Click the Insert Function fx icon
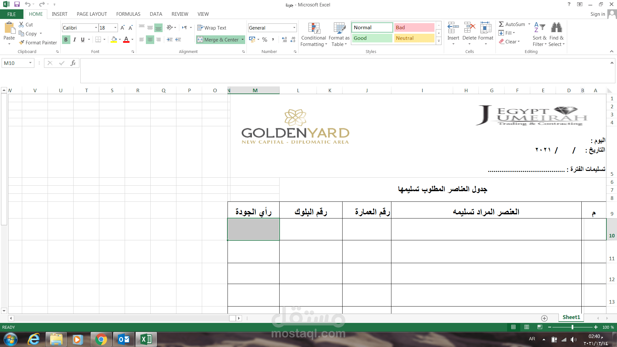 [x=73, y=63]
